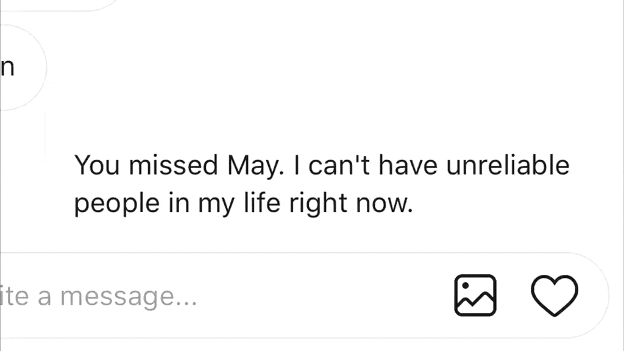Open the photo attachment picker icon

click(x=475, y=296)
